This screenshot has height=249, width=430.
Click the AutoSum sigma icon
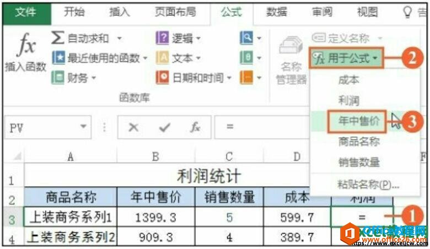(57, 38)
